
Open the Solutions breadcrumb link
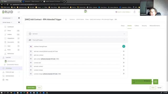72,19
